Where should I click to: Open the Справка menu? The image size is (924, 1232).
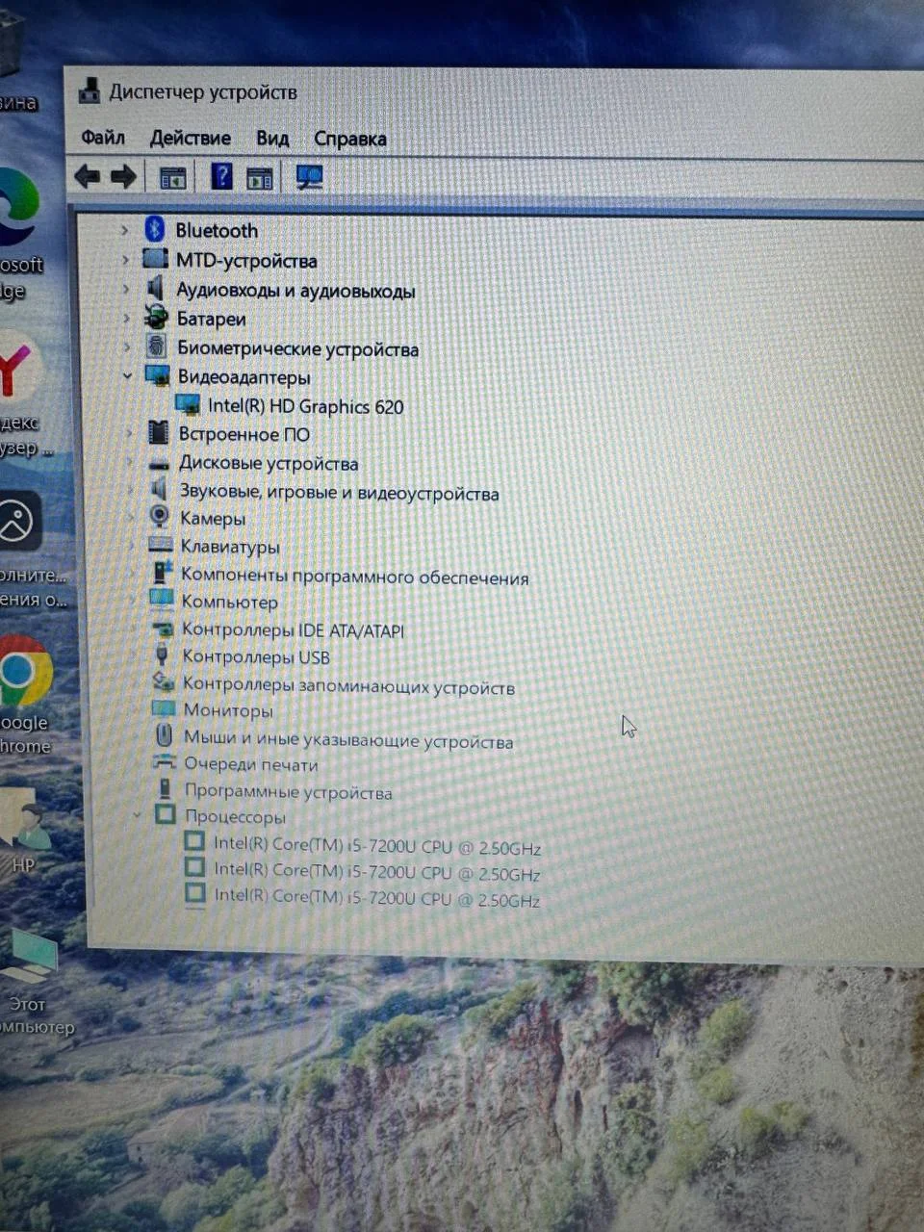point(350,139)
